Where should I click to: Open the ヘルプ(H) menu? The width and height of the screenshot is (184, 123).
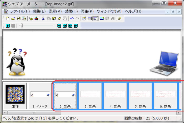(133, 11)
